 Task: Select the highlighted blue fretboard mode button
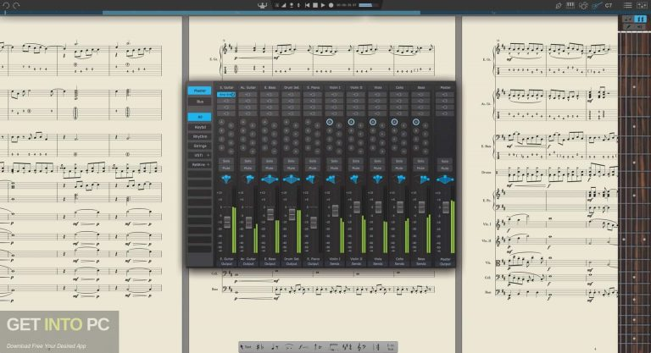tap(641, 19)
